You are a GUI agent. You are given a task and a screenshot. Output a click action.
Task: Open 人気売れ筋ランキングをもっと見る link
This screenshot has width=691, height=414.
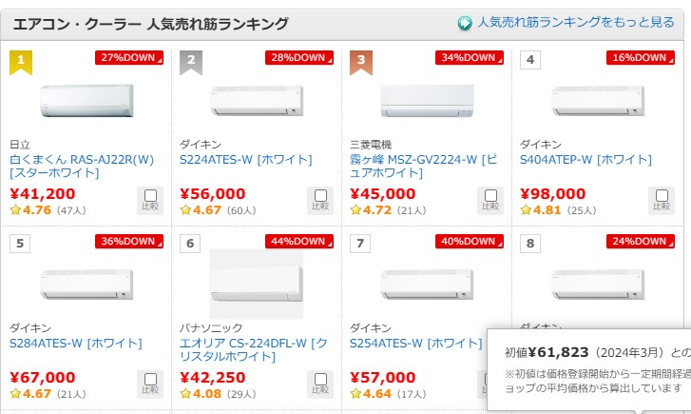575,23
